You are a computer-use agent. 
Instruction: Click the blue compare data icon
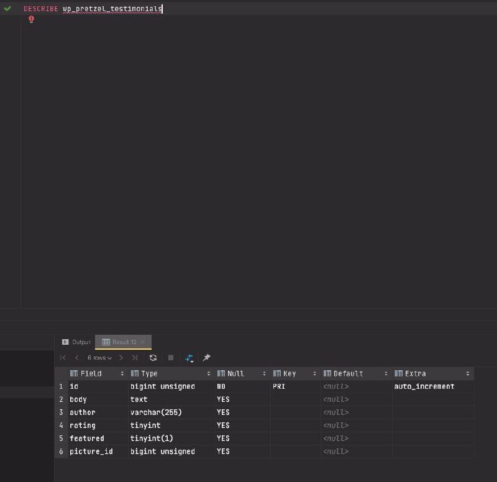point(189,358)
